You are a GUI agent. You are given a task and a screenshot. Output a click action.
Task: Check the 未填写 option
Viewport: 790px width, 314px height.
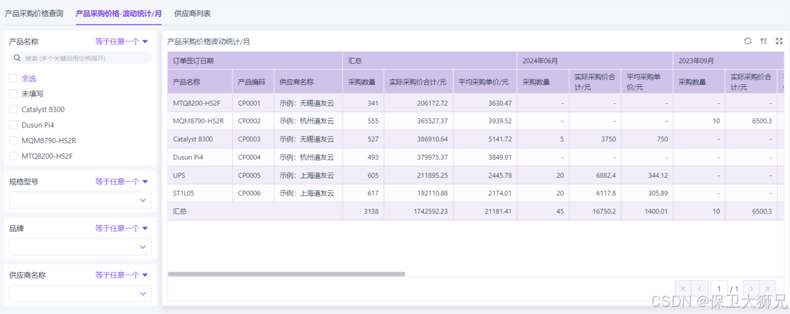click(x=13, y=94)
